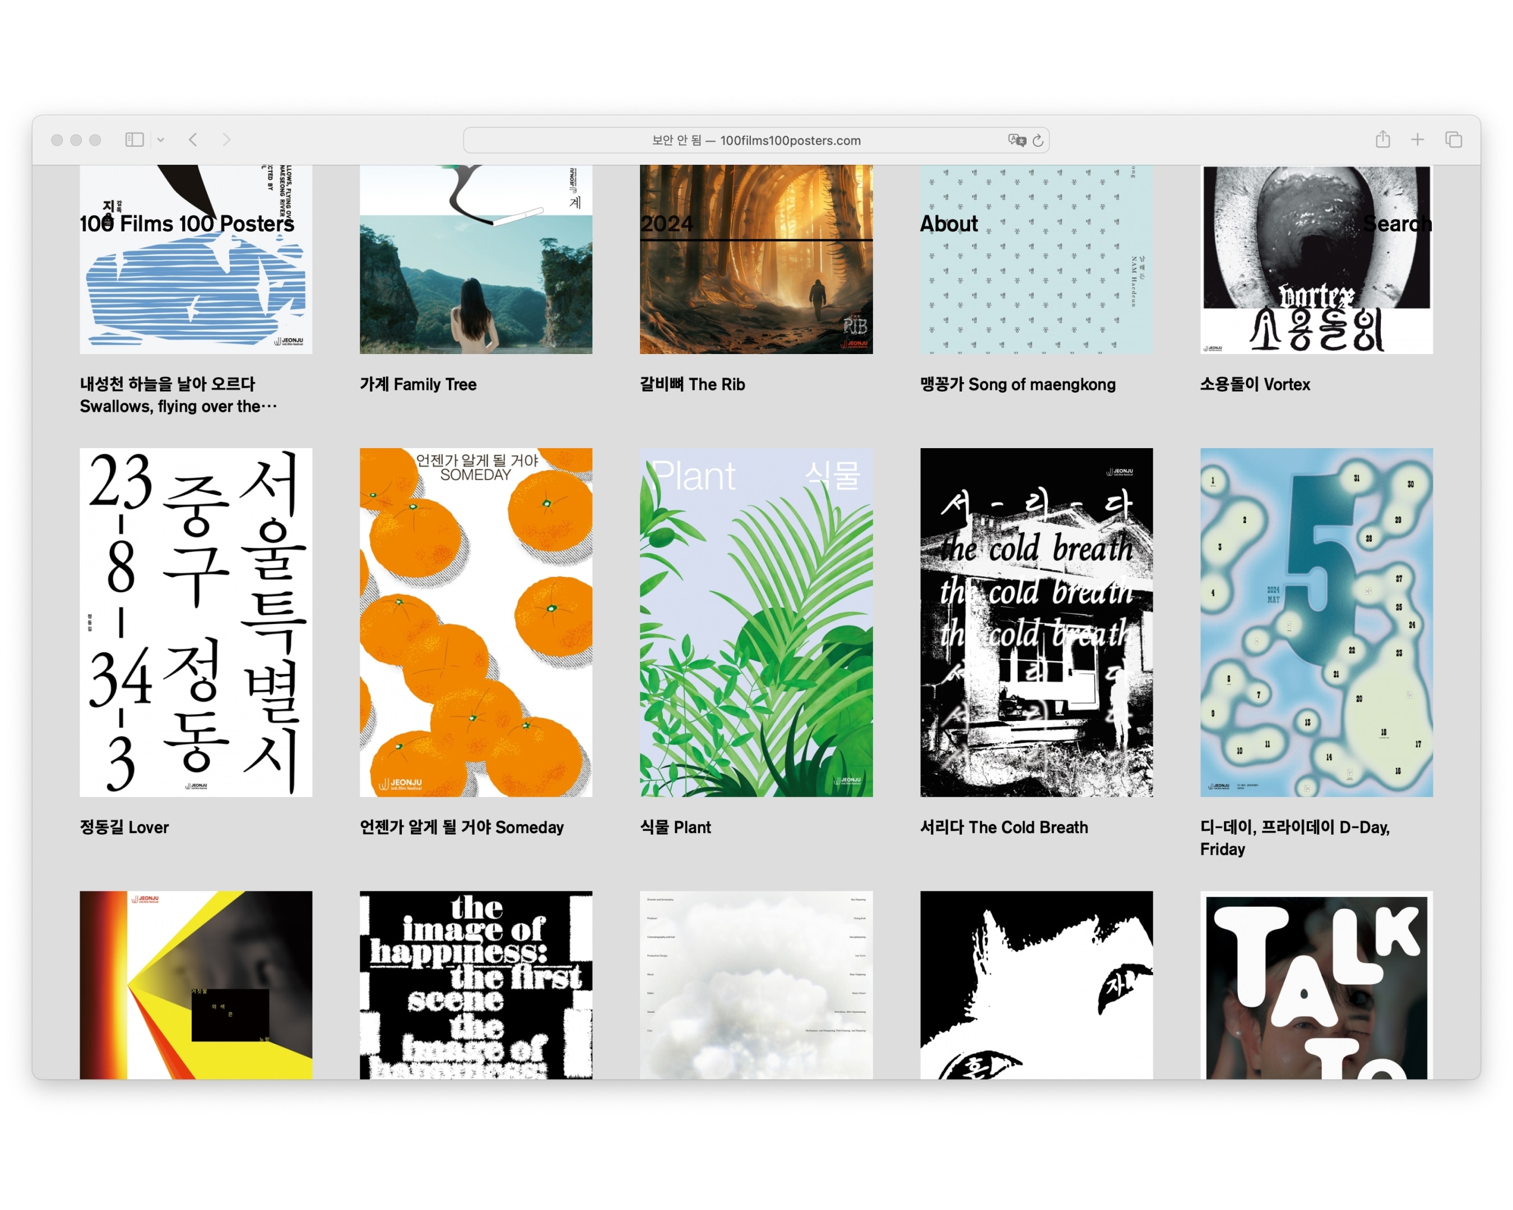This screenshot has height=1210, width=1513.
Task: Select the Cold Breath black-and-white poster
Action: point(1036,622)
